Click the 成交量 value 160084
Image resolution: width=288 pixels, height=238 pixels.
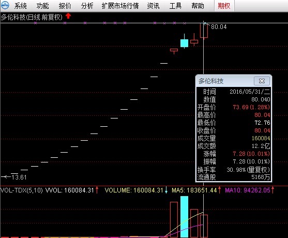point(261,138)
